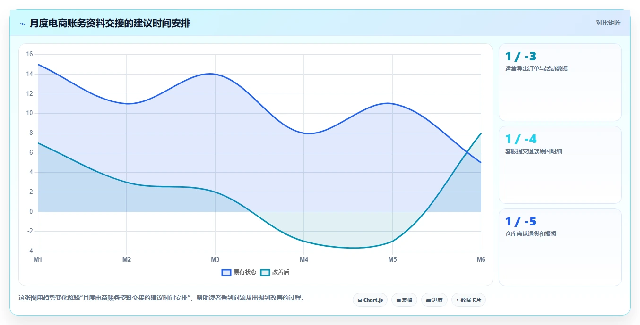The width and height of the screenshot is (640, 325).
Task: Click the -4 y-axis tick label
Action: tap(29, 251)
